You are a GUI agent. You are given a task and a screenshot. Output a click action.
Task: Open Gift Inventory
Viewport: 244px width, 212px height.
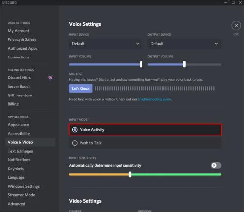pos(20,96)
